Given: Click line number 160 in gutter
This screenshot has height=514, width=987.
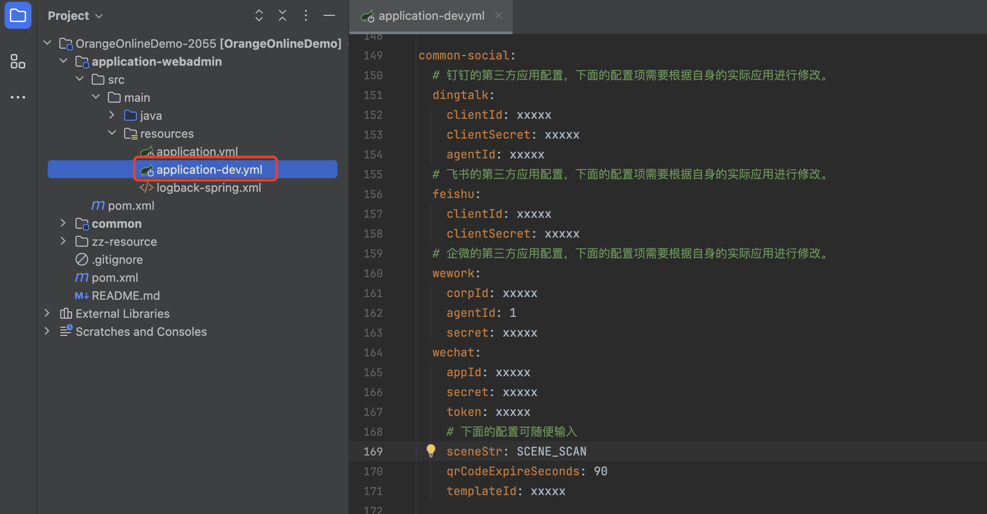Looking at the screenshot, I should [373, 273].
